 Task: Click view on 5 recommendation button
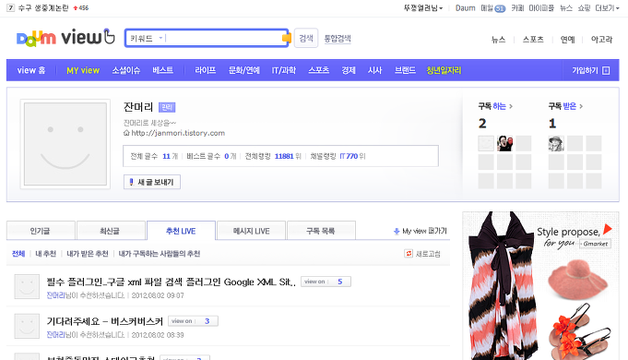(326, 282)
